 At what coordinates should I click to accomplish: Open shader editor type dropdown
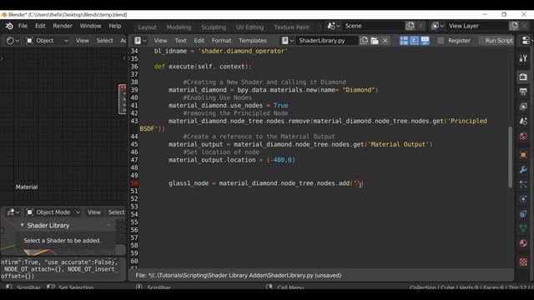[13, 41]
